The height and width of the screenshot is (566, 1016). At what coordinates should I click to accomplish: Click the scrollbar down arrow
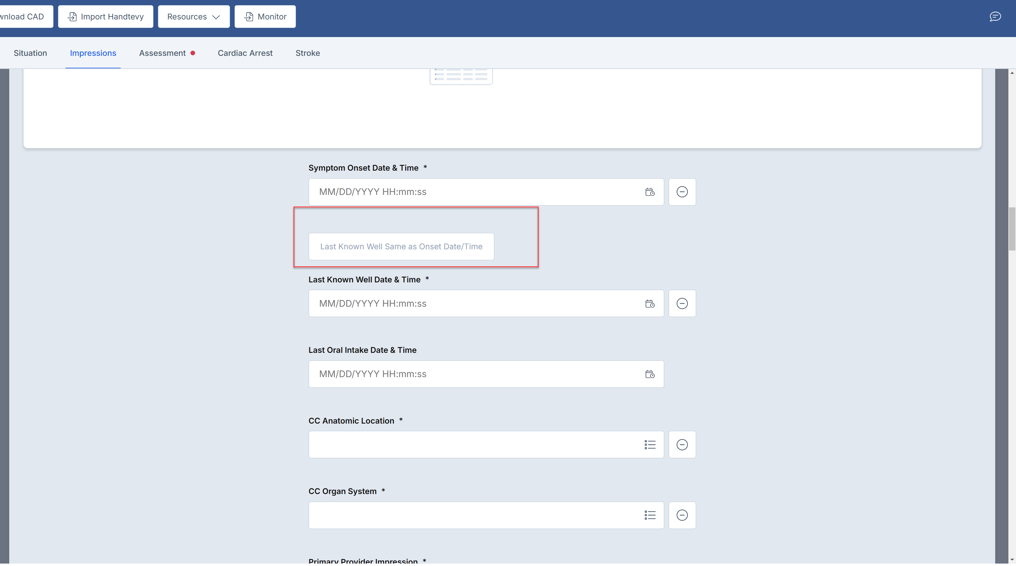(x=1012, y=559)
